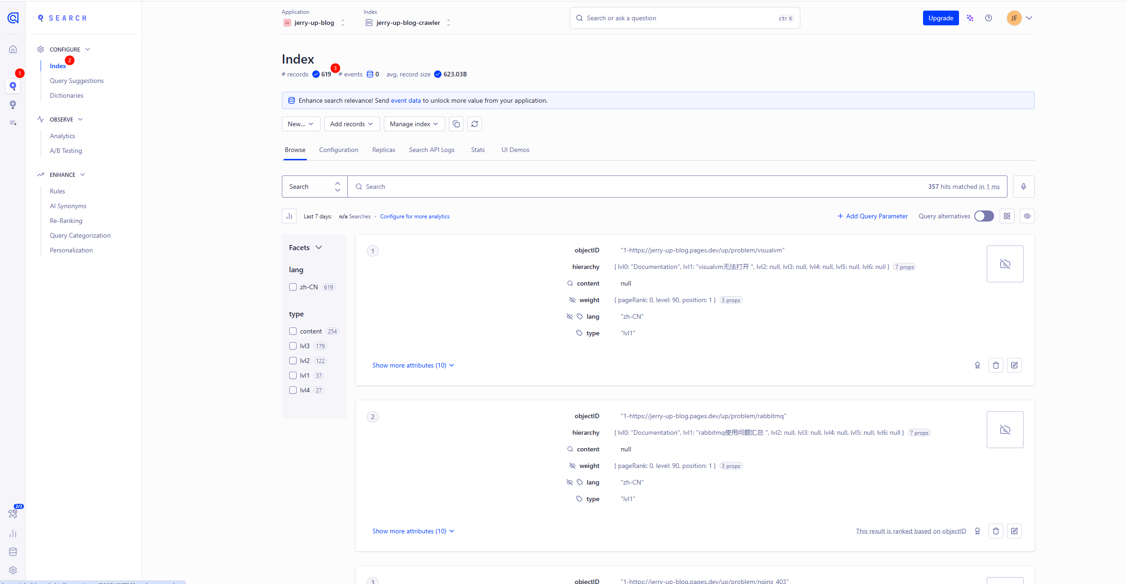This screenshot has height=584, width=1126.
Task: Switch to the UI Demos tab
Action: click(516, 150)
